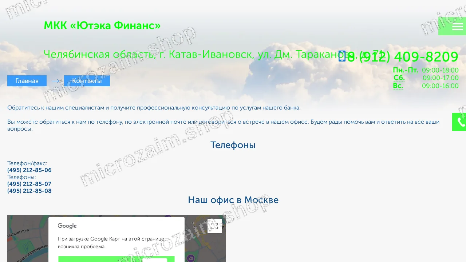Click 09:00-16:00 hours text
Image resolution: width=466 pixels, height=262 pixels.
point(440,86)
